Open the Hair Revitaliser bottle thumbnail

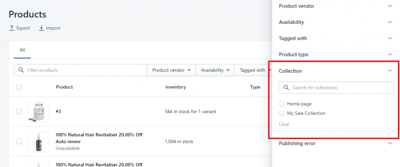click(39, 142)
